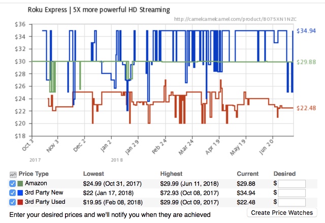
Task: Focus the 3rd Party New desired price field
Action: tap(291, 193)
